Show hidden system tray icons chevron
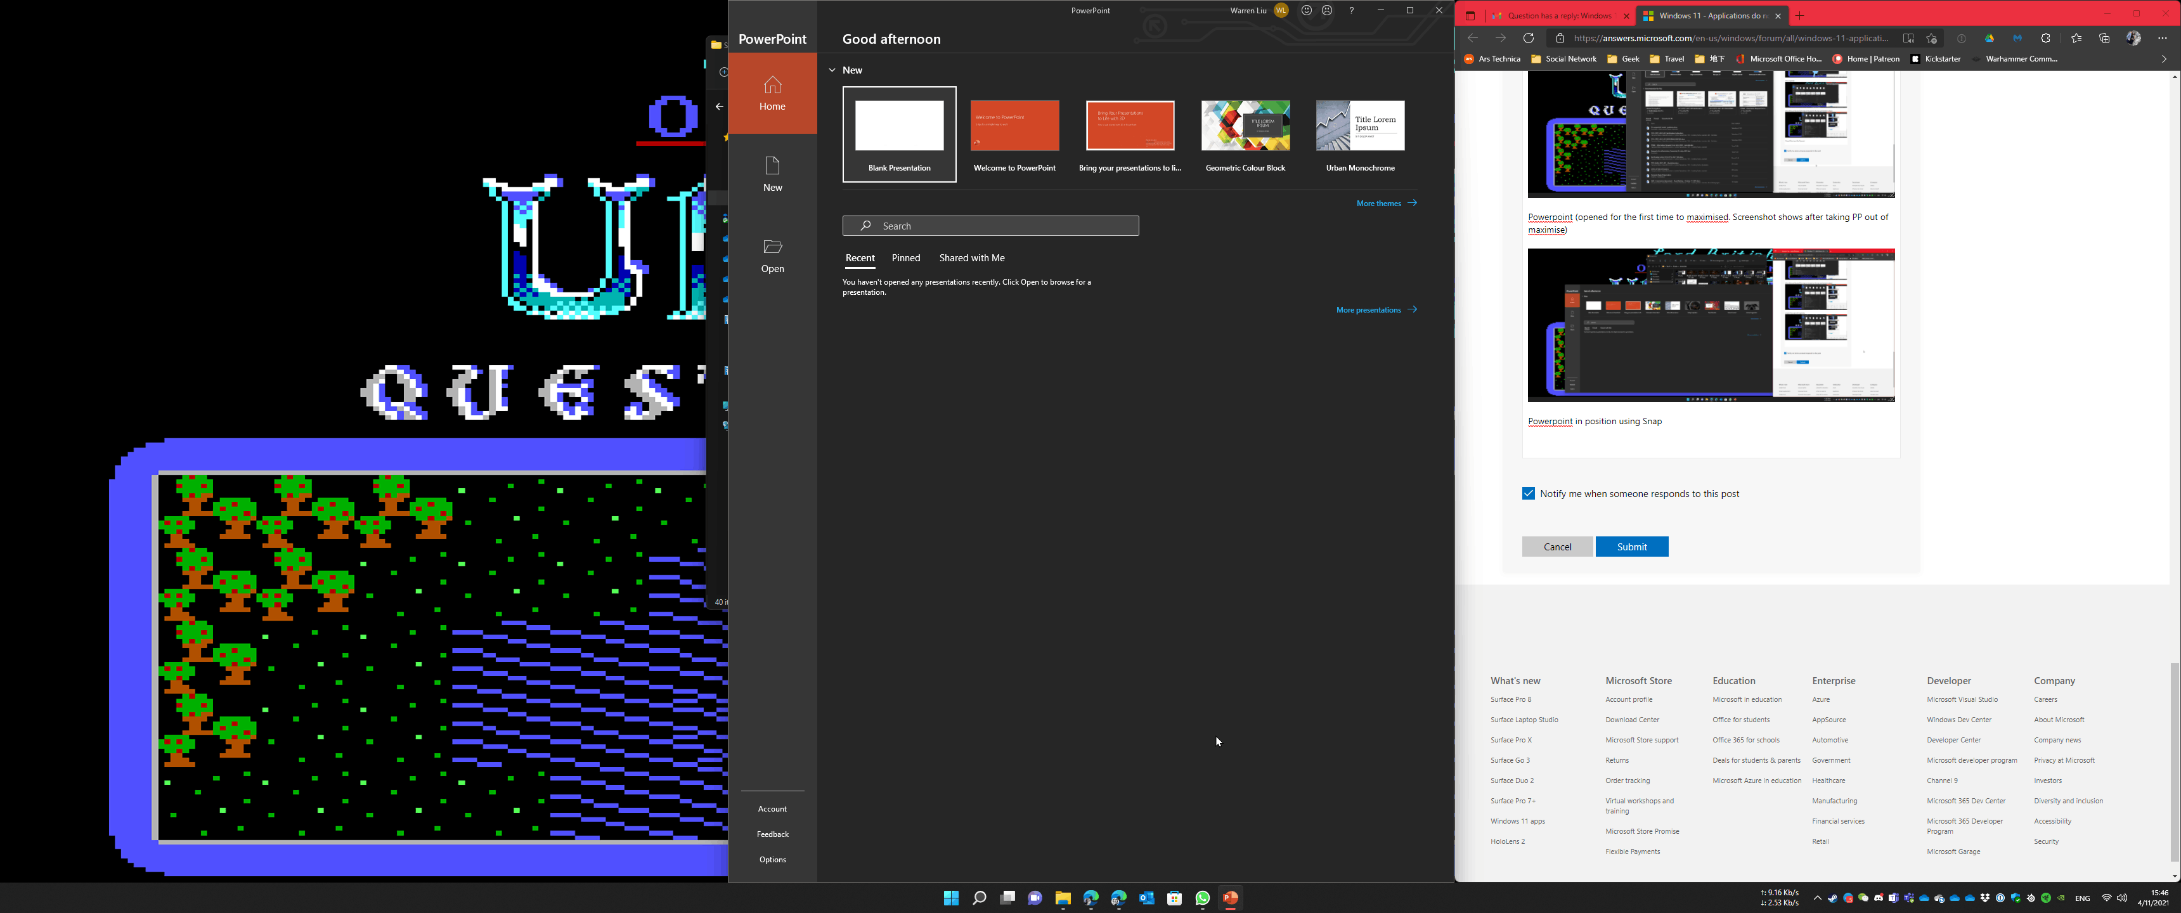This screenshot has height=913, width=2181. (x=1817, y=898)
